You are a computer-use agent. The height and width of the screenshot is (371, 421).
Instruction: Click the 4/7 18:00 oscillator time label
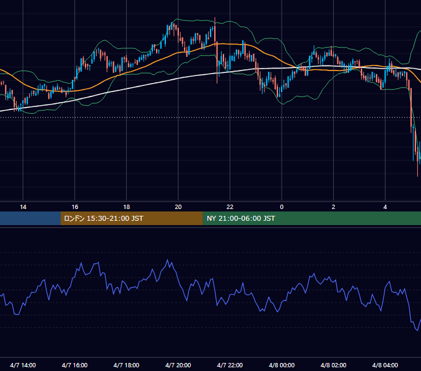126,365
